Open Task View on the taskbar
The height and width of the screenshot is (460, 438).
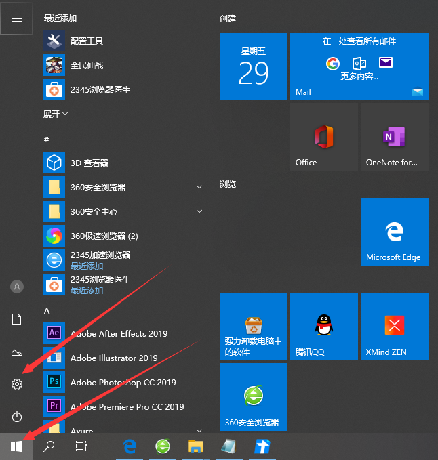[x=81, y=446]
